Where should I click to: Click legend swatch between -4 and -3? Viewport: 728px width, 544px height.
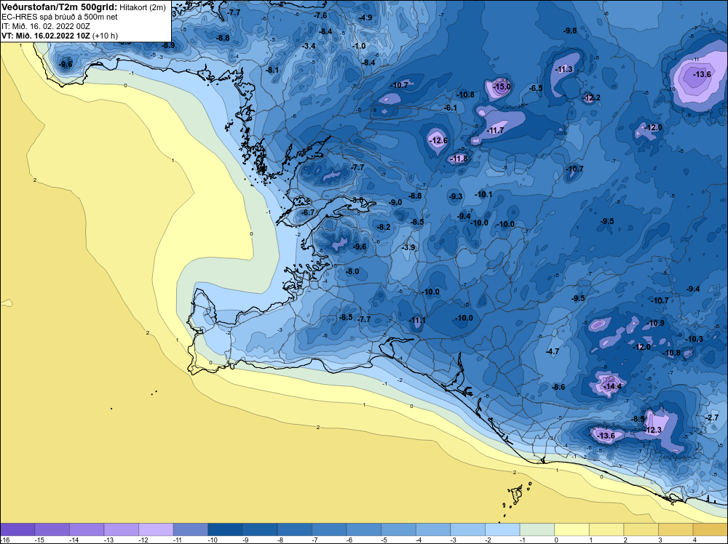coord(433,529)
